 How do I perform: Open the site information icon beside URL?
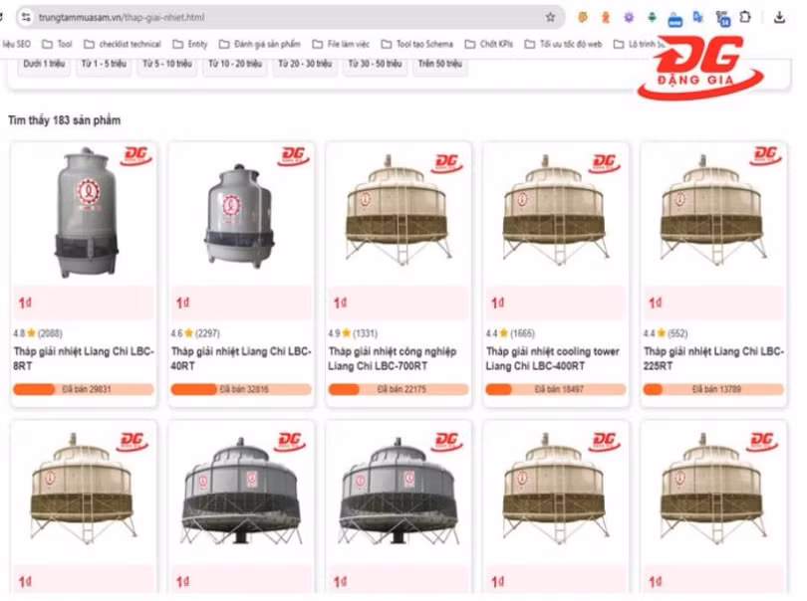click(x=26, y=18)
